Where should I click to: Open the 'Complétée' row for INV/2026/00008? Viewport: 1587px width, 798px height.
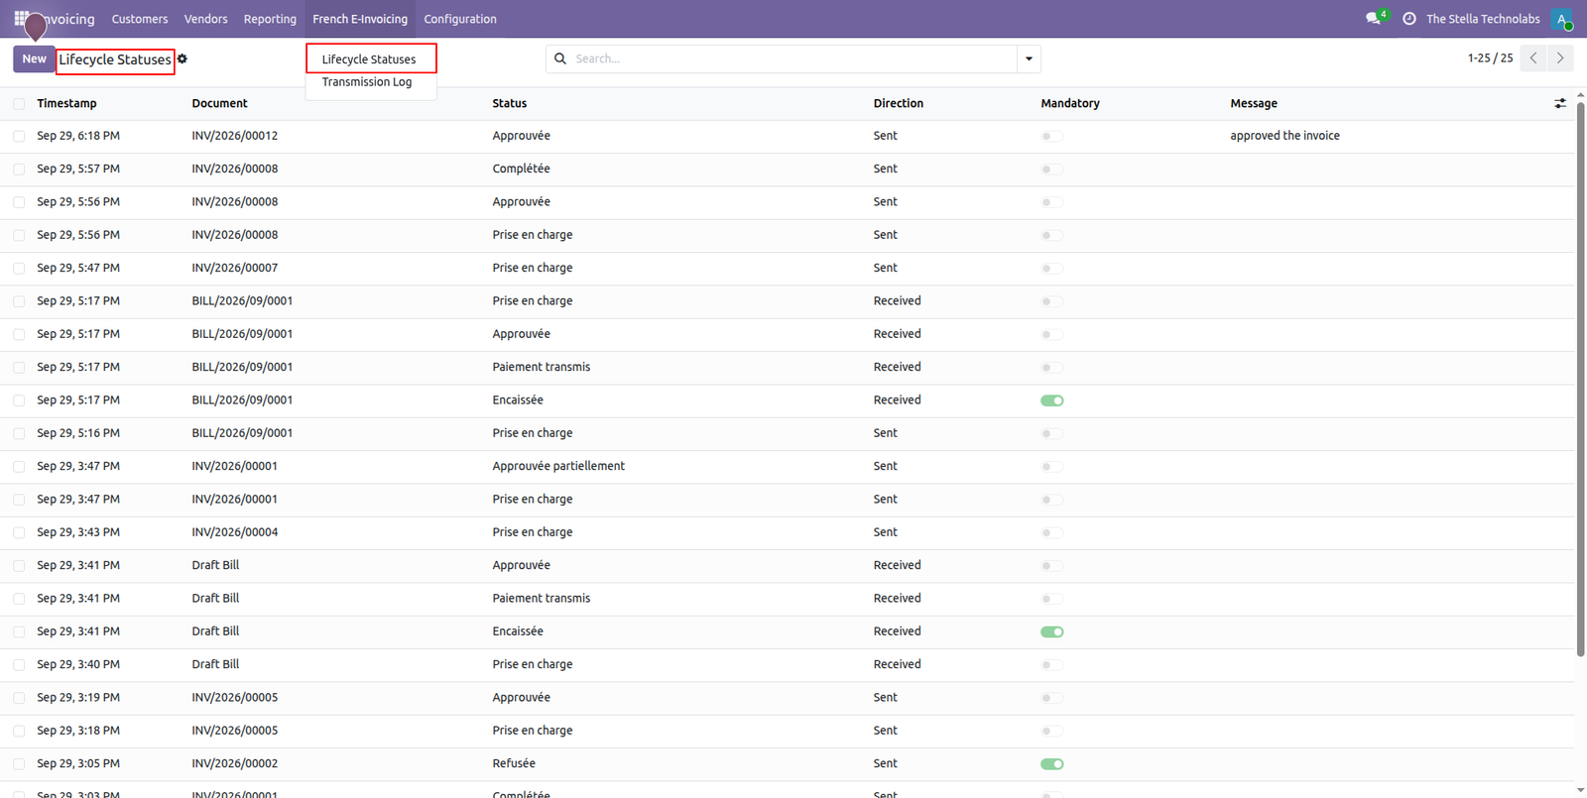pos(521,169)
